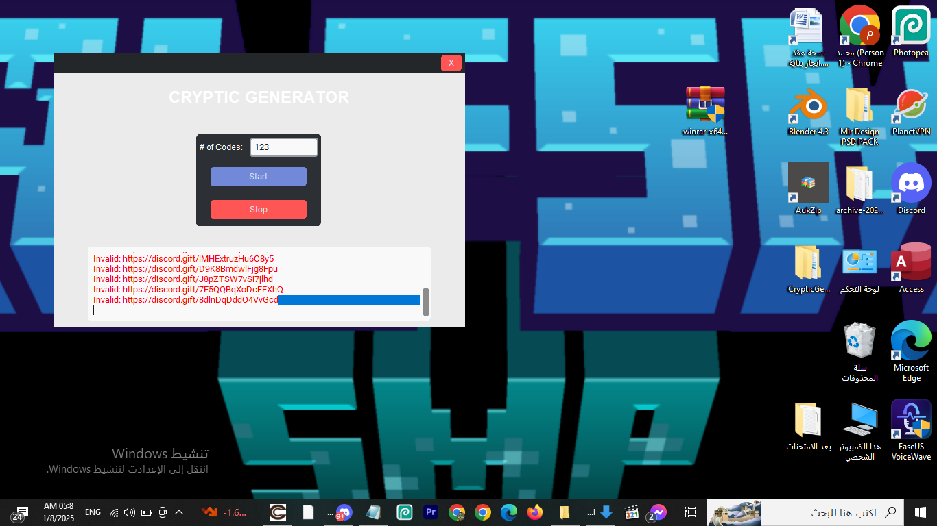Open the This PC هذا الكمبيوتر الشخصي icon
937x526 pixels.
[x=859, y=430]
